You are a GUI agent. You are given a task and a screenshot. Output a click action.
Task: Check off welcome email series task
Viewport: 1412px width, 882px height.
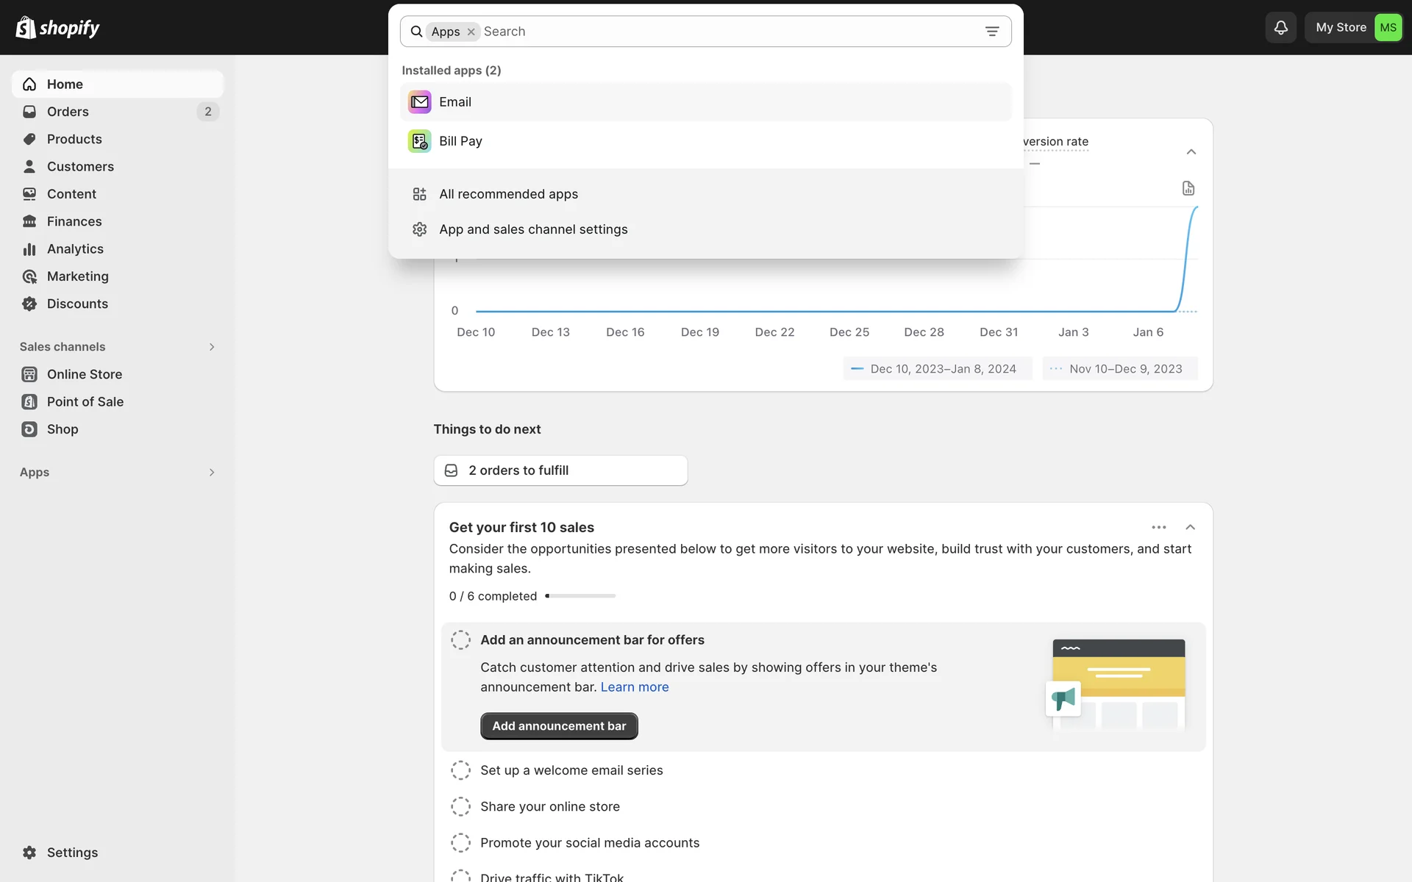pos(460,770)
